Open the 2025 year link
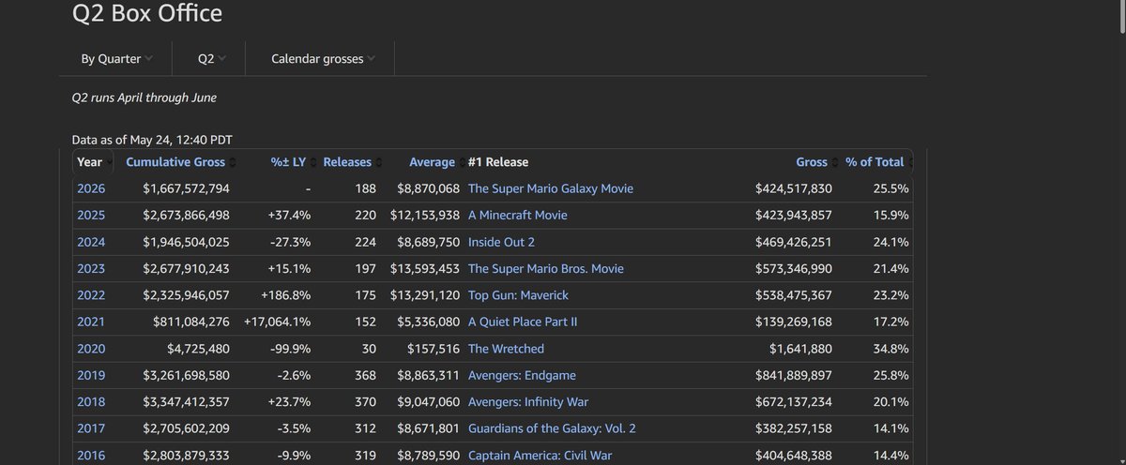Screen dimensions: 1126x465 tap(91, 215)
